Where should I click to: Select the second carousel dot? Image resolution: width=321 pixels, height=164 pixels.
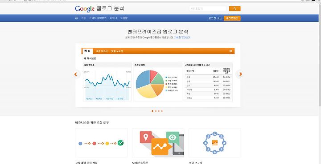pos(156,111)
